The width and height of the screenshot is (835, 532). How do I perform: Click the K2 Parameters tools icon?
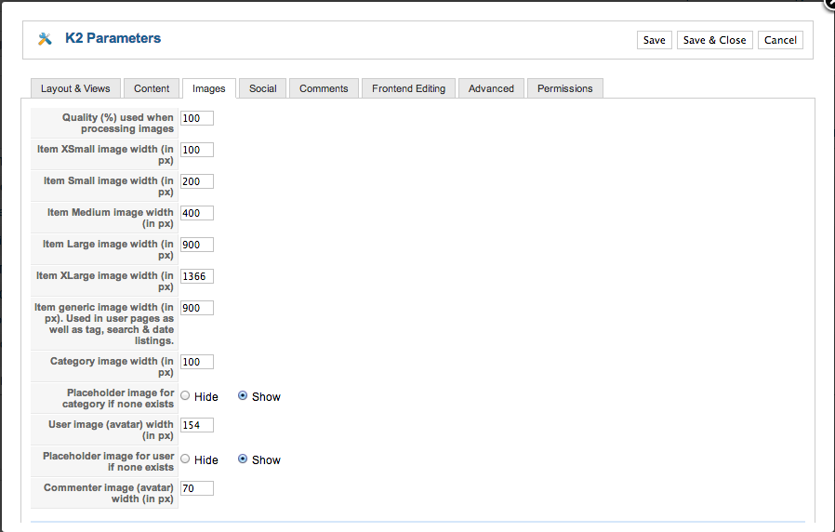click(45, 38)
